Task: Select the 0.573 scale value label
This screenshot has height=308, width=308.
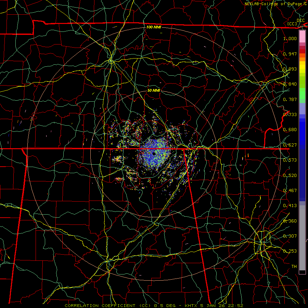Action: (290, 160)
